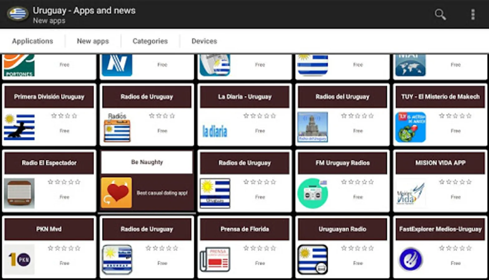489x280 pixels.
Task: Click star rating of FM Uruguay Radios
Action: [x=357, y=182]
